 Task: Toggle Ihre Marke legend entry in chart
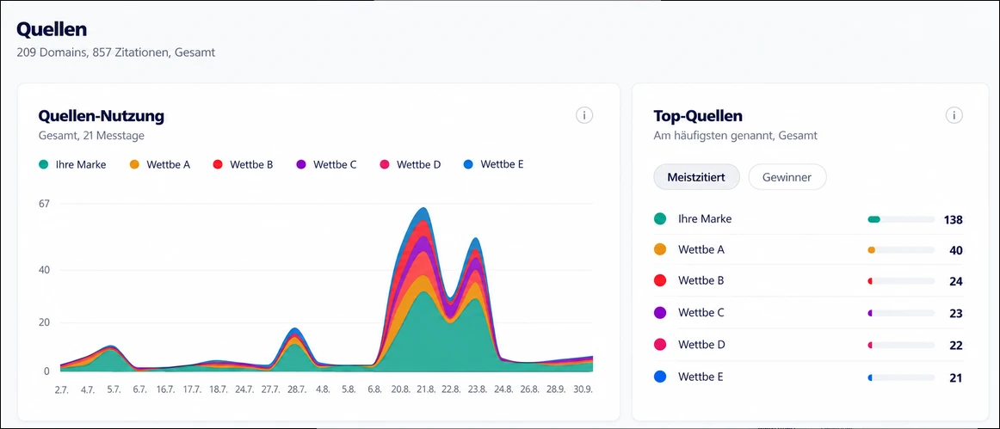[x=72, y=164]
